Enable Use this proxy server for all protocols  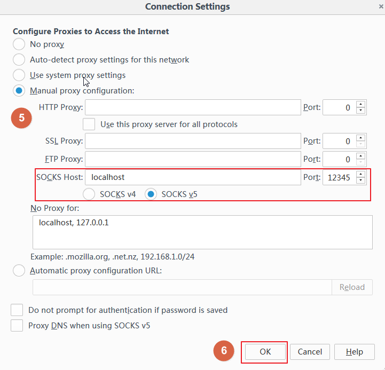click(89, 124)
